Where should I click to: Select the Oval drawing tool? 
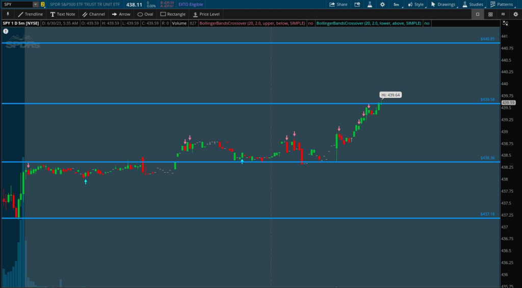pos(145,14)
